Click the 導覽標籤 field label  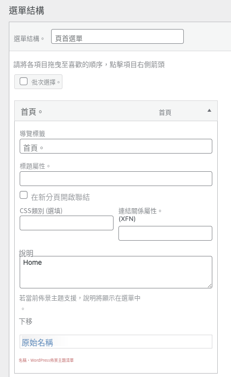tap(32, 134)
